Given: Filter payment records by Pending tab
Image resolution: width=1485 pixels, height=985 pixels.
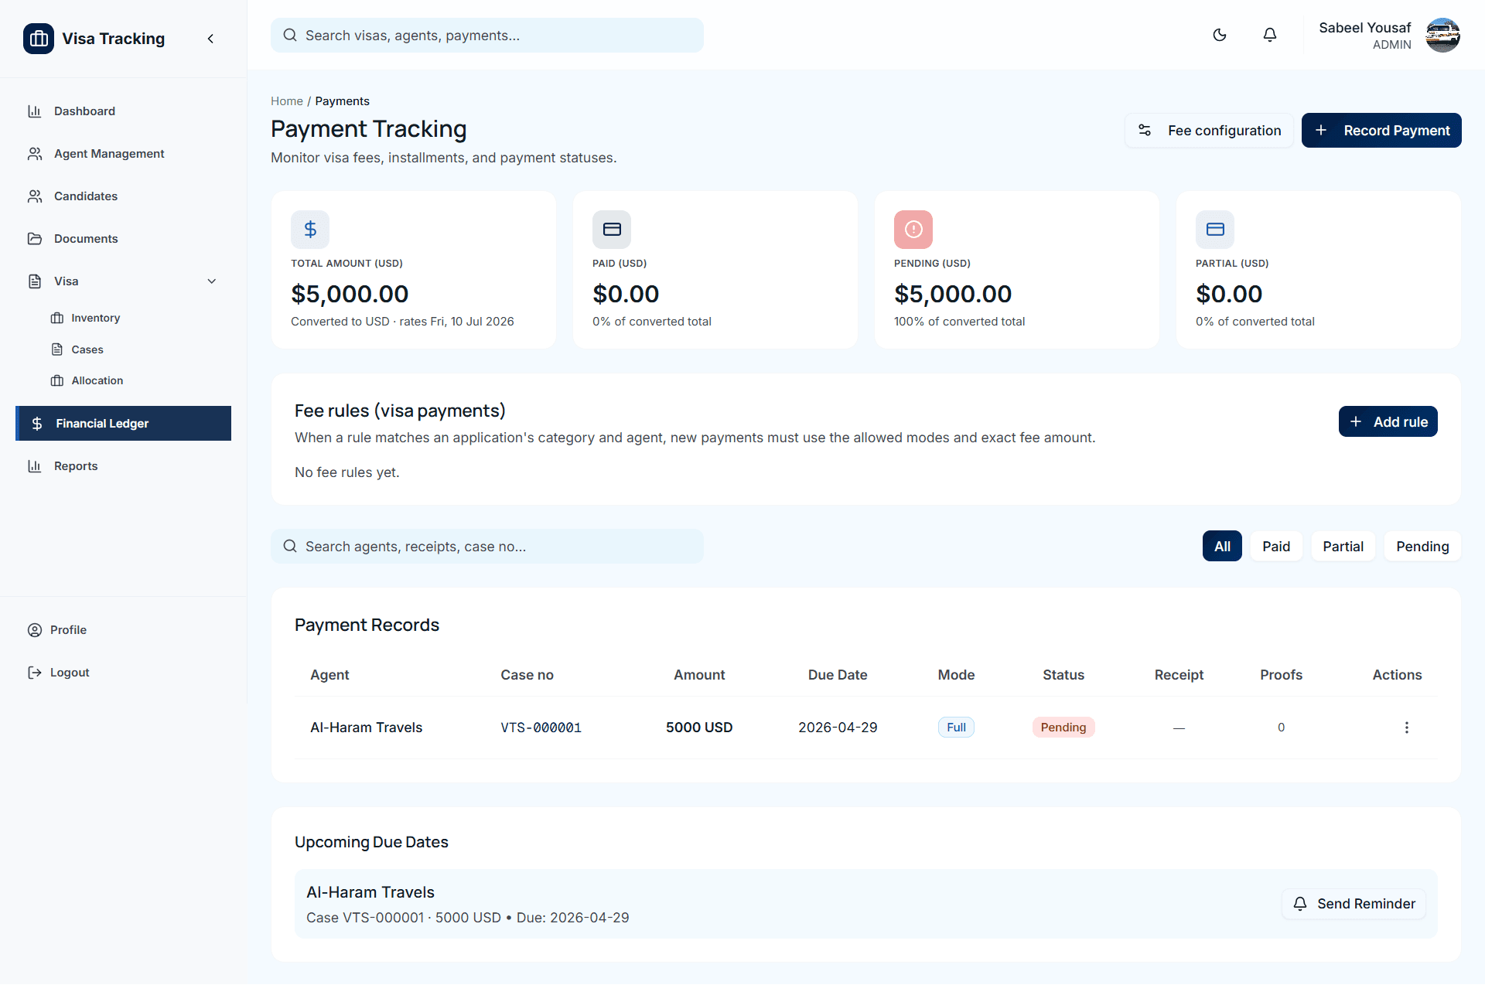Looking at the screenshot, I should (1422, 547).
